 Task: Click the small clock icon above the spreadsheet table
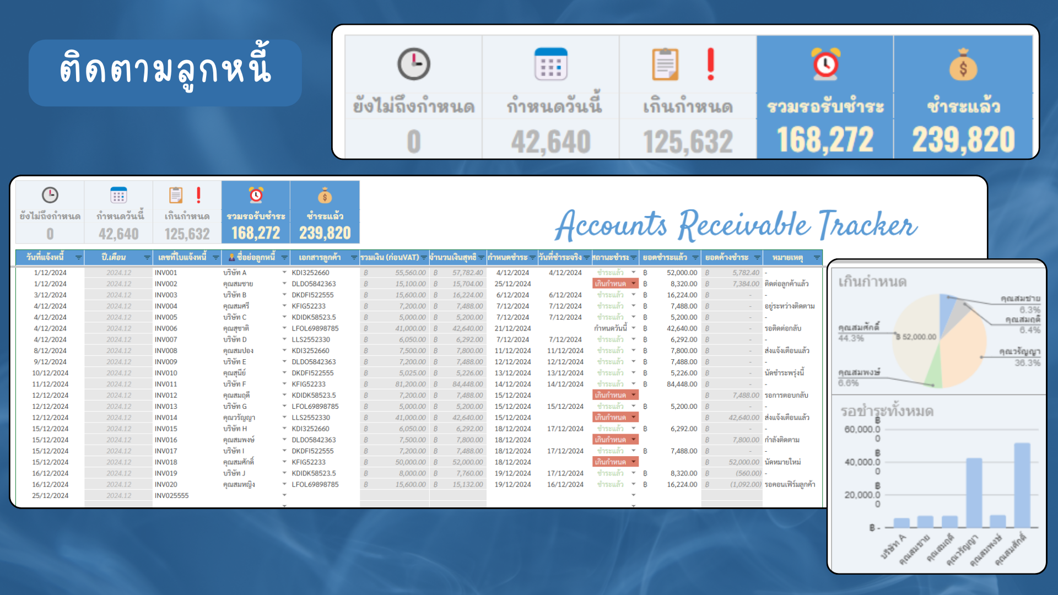click(x=50, y=195)
